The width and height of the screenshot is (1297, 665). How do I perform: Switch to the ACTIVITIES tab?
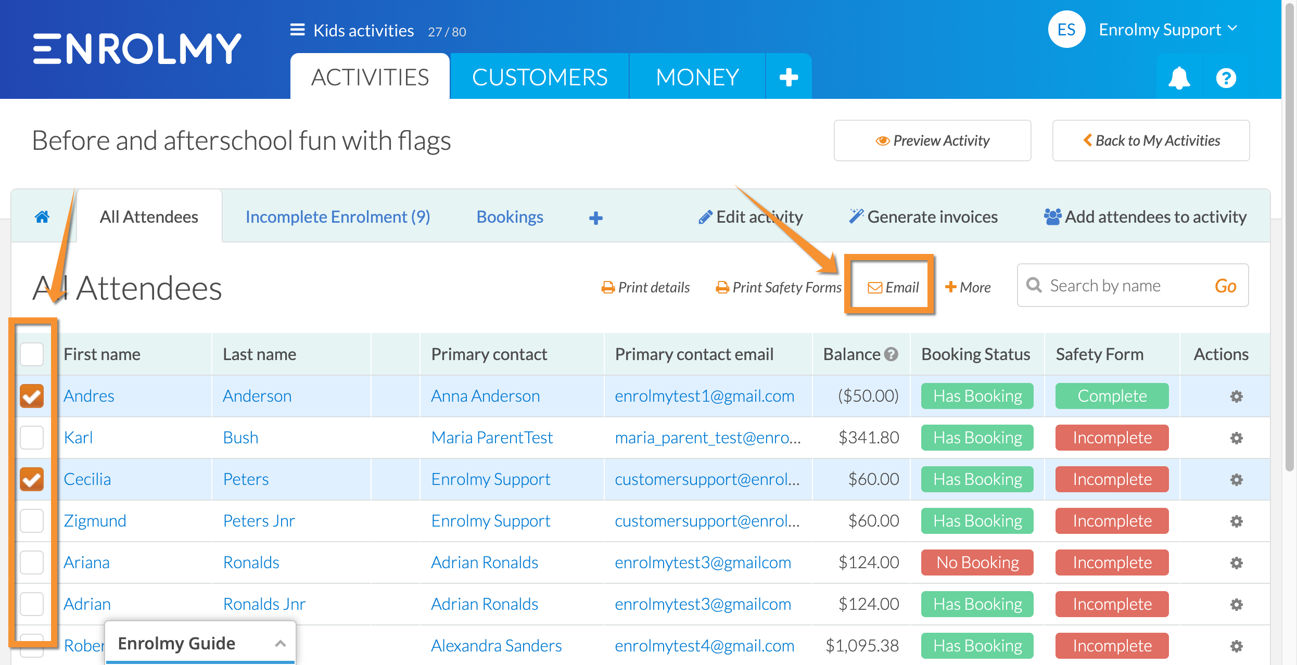pos(370,77)
